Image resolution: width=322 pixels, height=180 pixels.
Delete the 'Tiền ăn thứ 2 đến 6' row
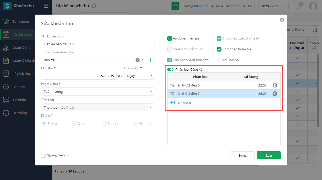tap(275, 85)
